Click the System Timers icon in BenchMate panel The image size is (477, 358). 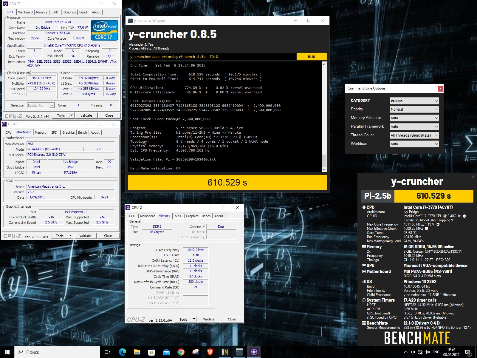click(364, 300)
